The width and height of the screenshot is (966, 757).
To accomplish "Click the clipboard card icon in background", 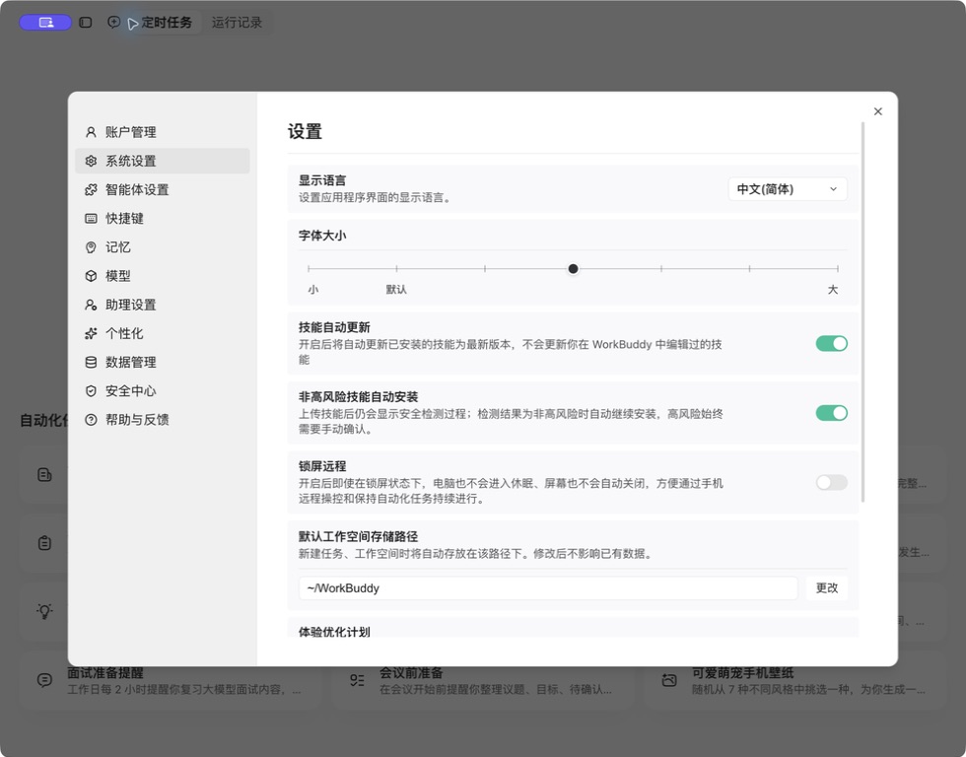I will pyautogui.click(x=44, y=543).
